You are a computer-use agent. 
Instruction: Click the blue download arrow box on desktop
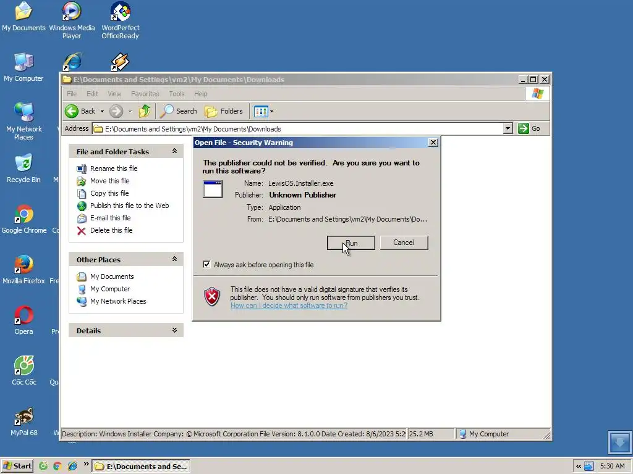click(619, 442)
